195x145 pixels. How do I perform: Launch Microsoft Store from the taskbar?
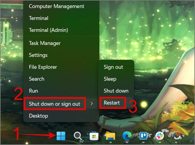[94, 136]
